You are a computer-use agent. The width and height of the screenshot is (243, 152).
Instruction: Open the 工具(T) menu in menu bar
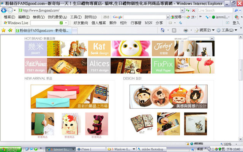tap(76, 17)
